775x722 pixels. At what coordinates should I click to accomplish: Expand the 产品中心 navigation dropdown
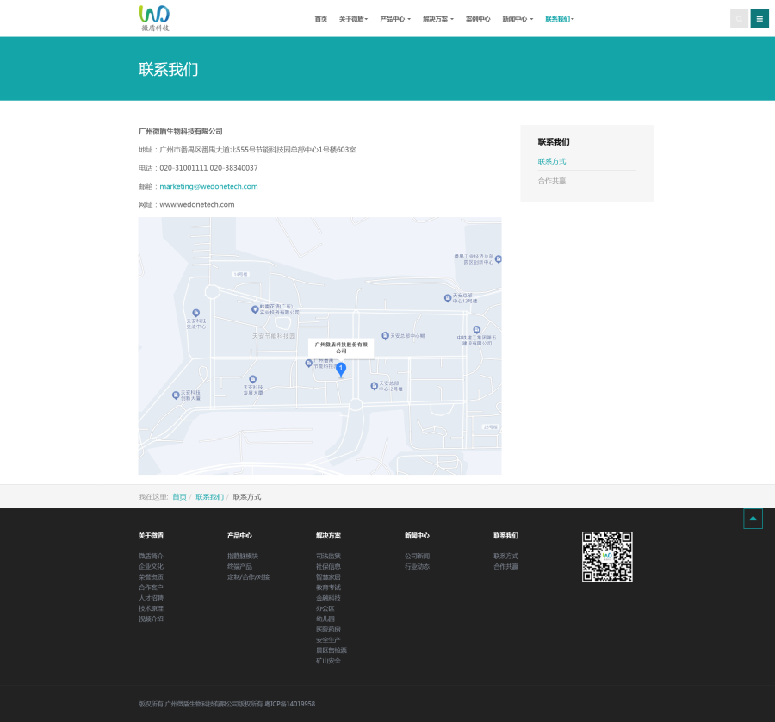point(395,19)
